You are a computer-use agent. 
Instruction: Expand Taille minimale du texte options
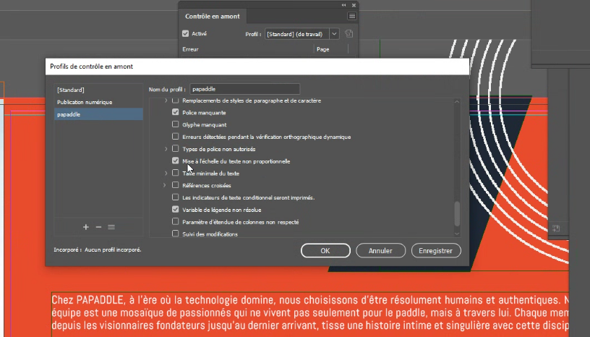166,174
